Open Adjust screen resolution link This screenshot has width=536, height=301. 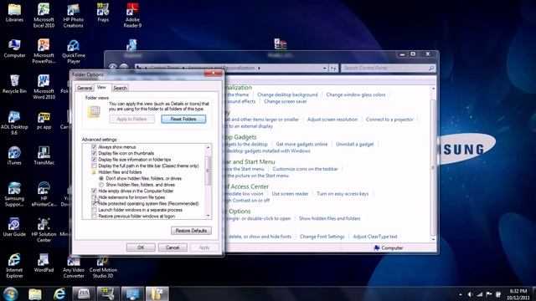tap(332, 120)
